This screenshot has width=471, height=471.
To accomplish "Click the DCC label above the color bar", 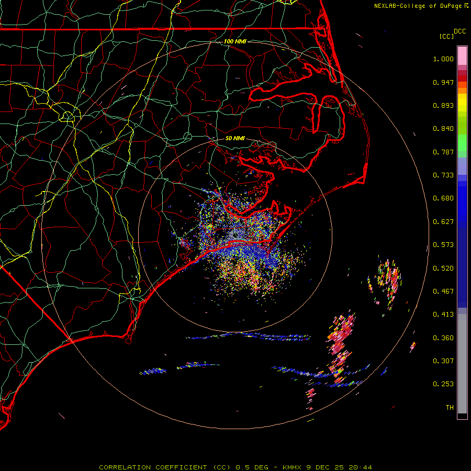I will click(459, 31).
